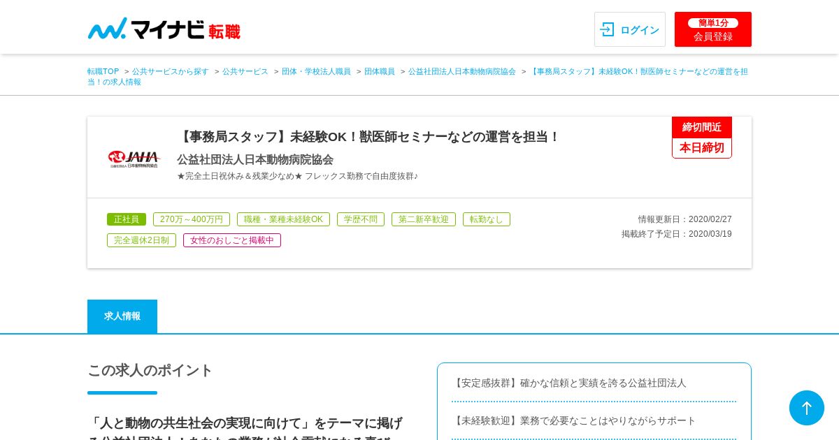Click the job title 【事務局スタッフ】未経験OK
This screenshot has height=440, width=839.
pyautogui.click(x=368, y=137)
